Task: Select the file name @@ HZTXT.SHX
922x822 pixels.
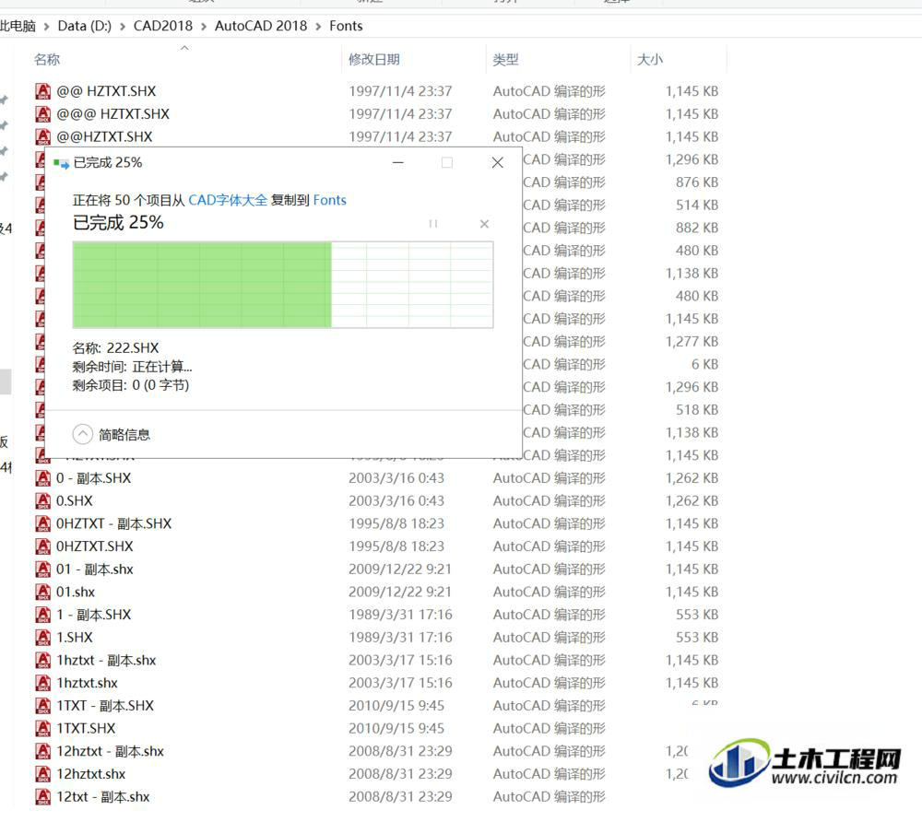Action: coord(106,91)
